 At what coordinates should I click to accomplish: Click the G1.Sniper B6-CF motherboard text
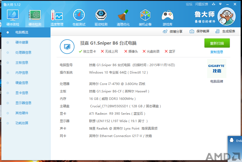[x=119, y=91]
